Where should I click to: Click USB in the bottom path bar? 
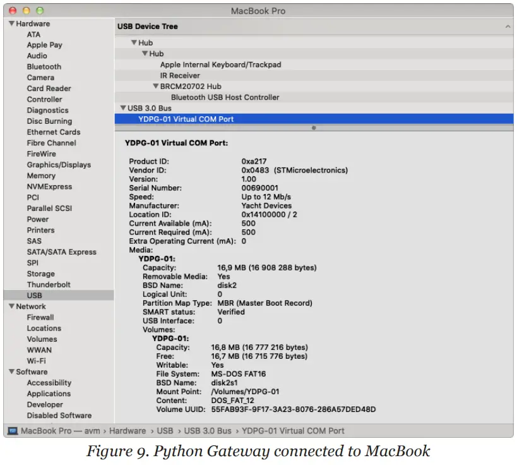(x=165, y=431)
